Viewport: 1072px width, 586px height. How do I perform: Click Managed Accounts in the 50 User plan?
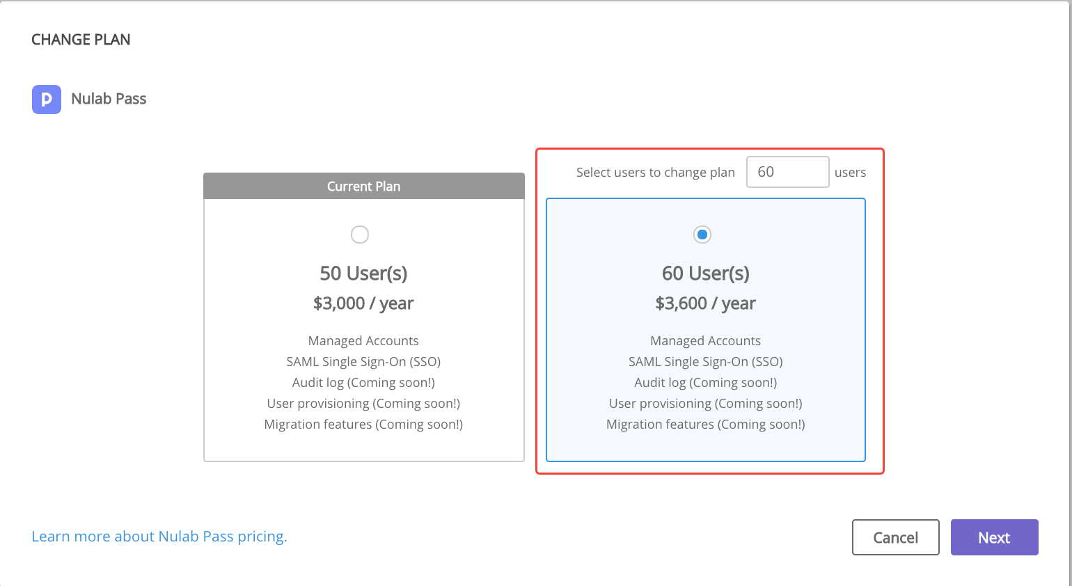click(x=363, y=341)
